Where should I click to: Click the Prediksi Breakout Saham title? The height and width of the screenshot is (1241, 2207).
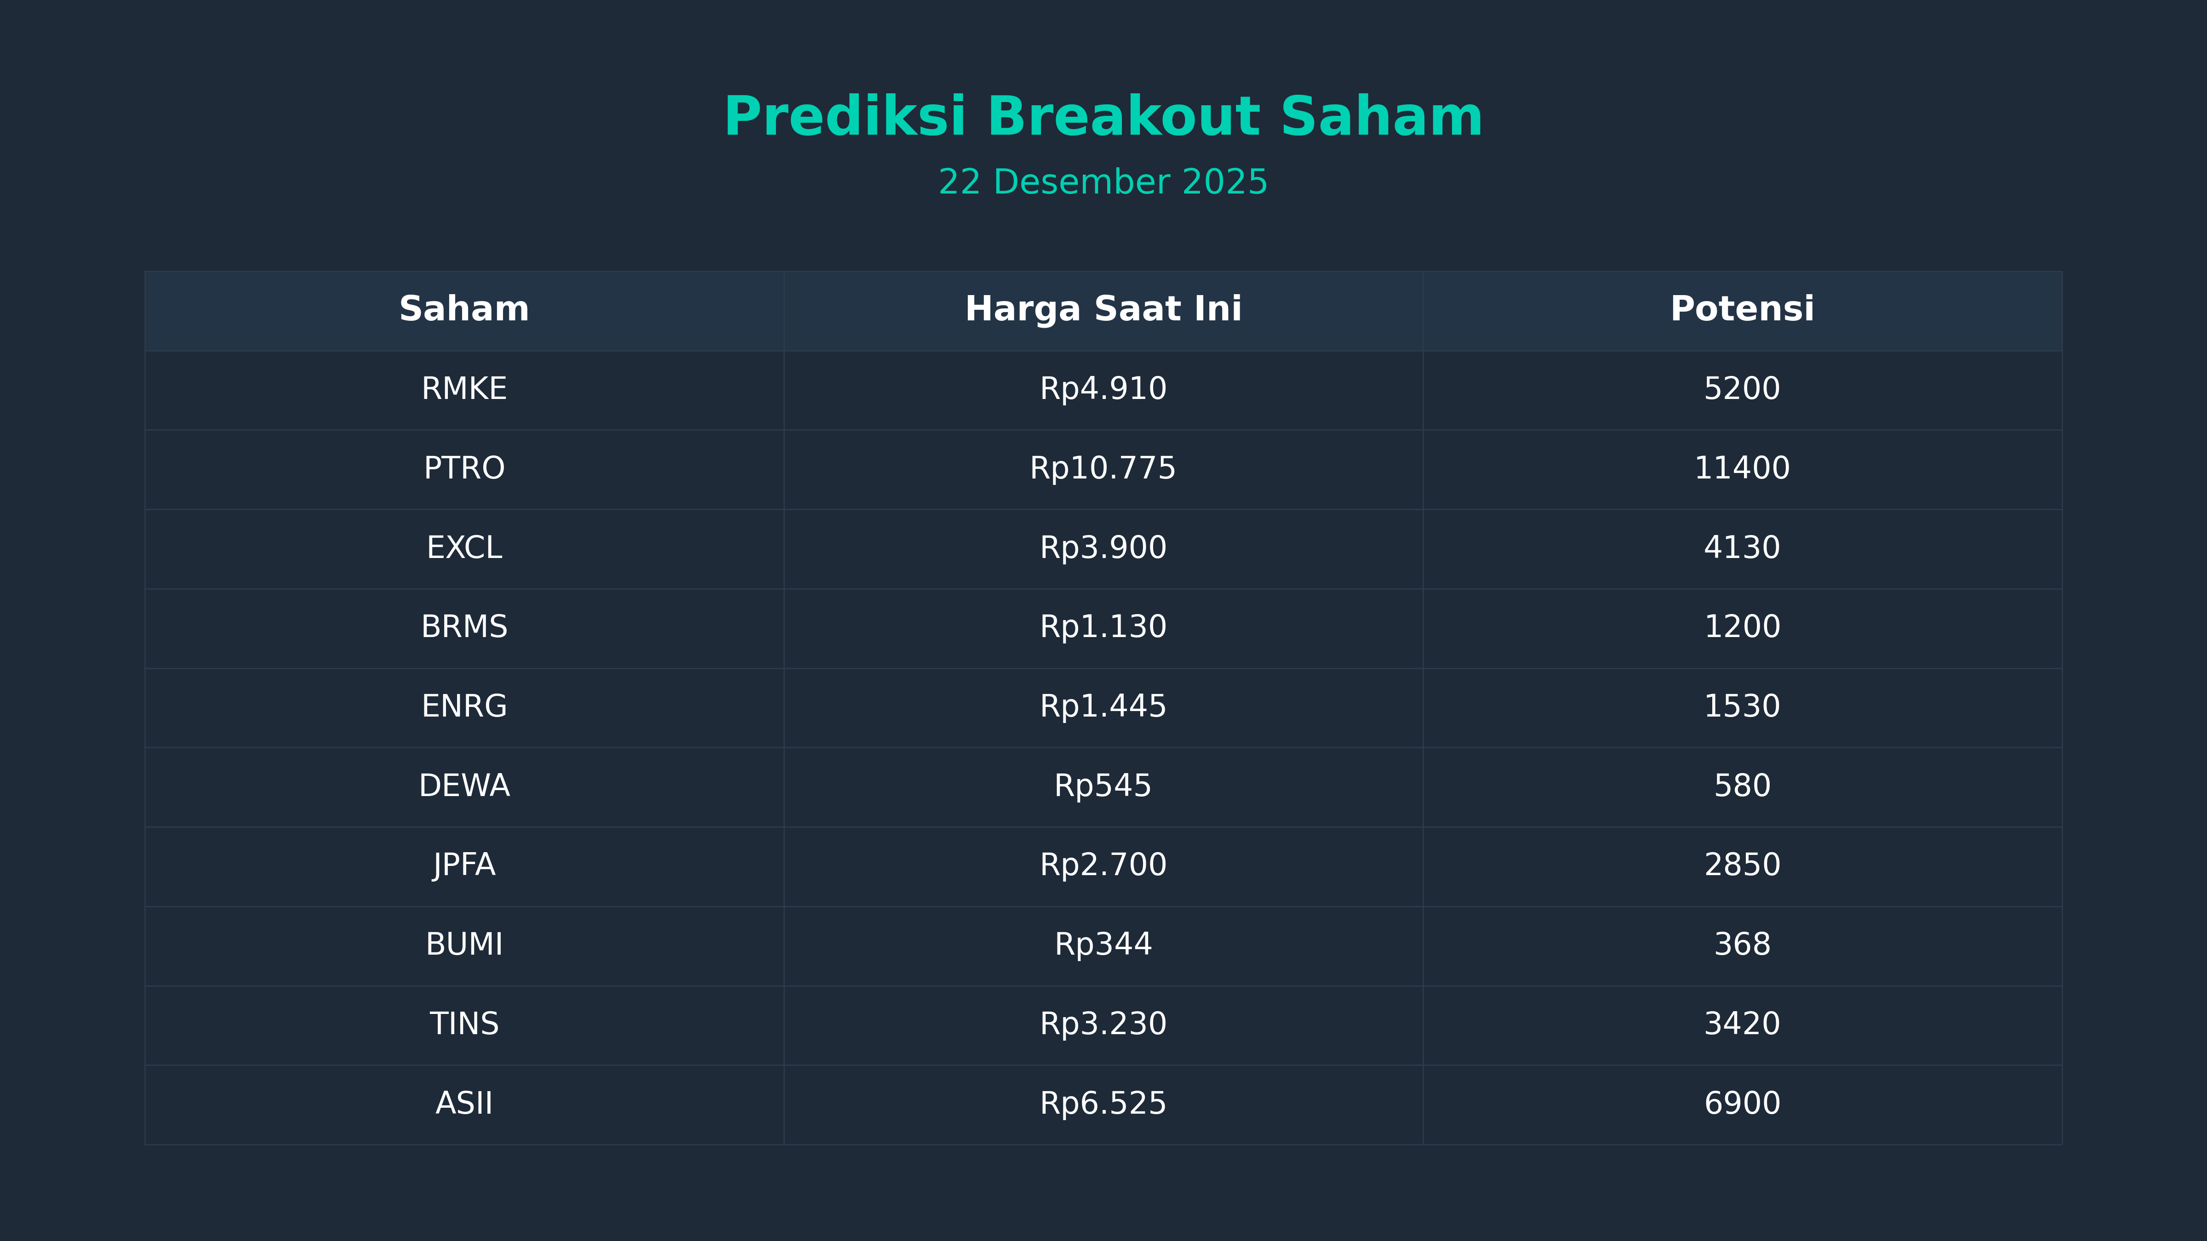click(x=1103, y=117)
